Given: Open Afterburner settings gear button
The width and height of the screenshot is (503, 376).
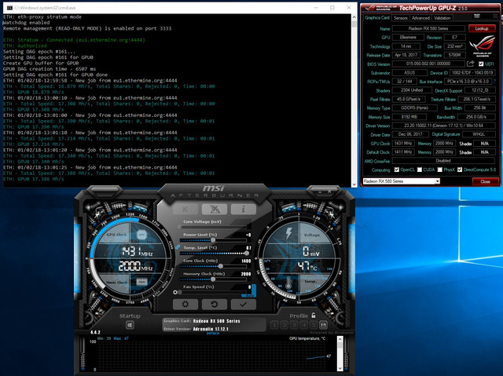Looking at the screenshot, I should point(185,305).
